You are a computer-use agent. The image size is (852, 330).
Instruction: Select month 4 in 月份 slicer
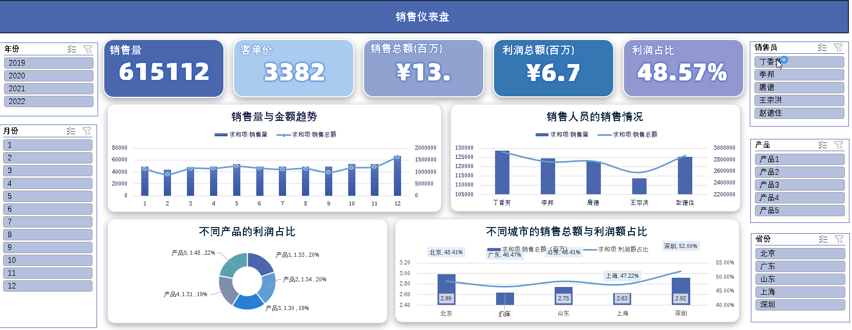pyautogui.click(x=48, y=183)
